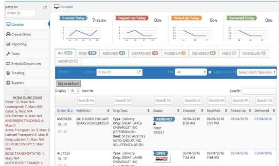Click the Console monitor icon in sidebar

[x=8, y=24]
